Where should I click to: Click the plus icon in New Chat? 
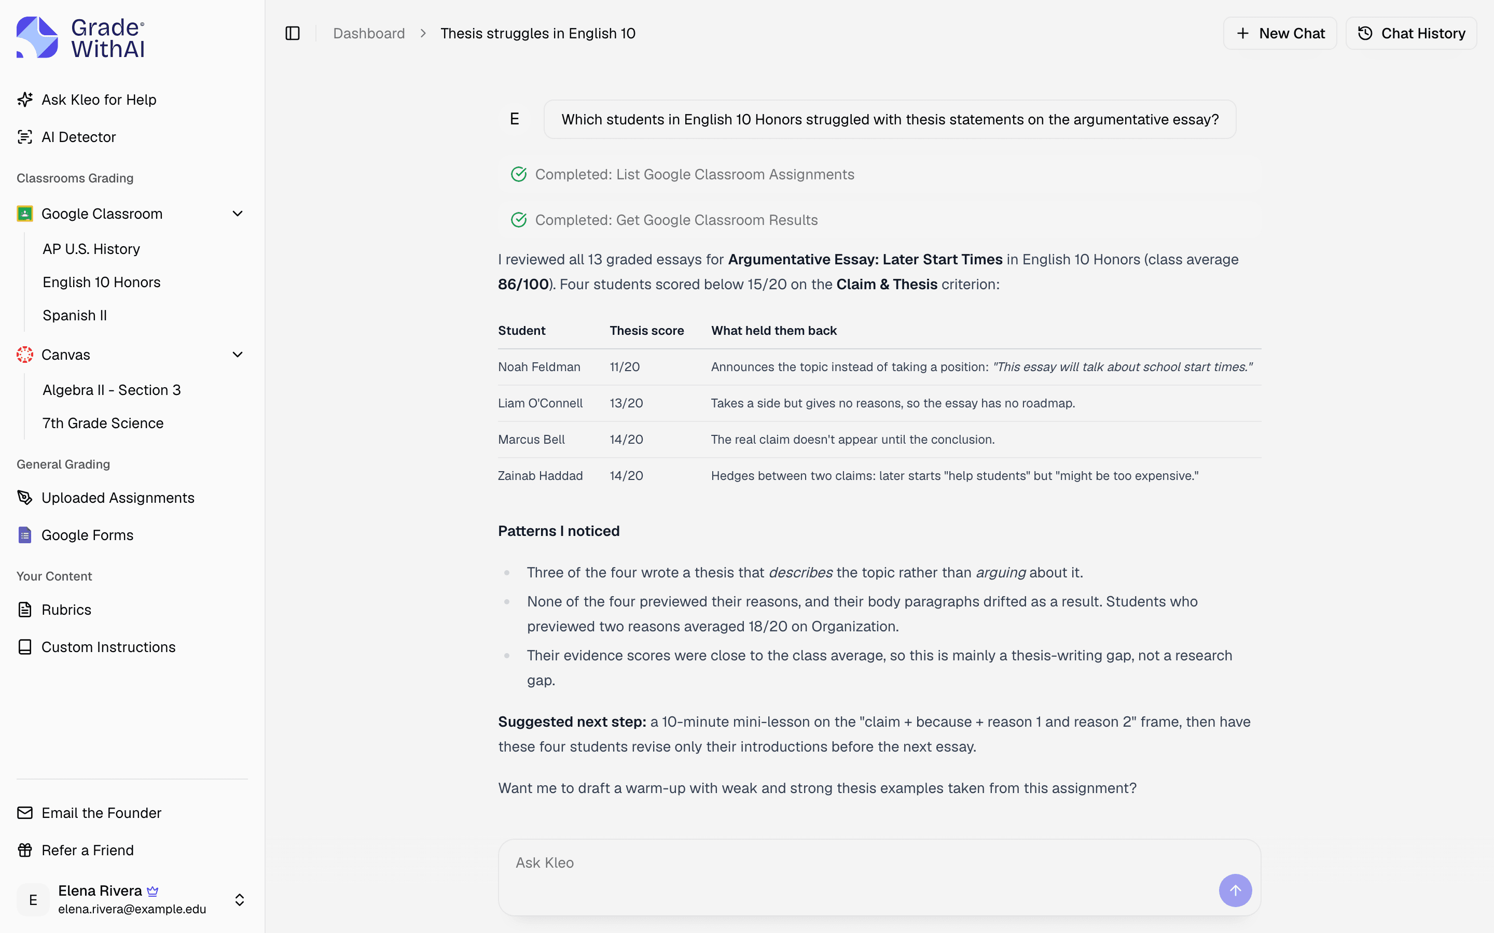click(1243, 33)
